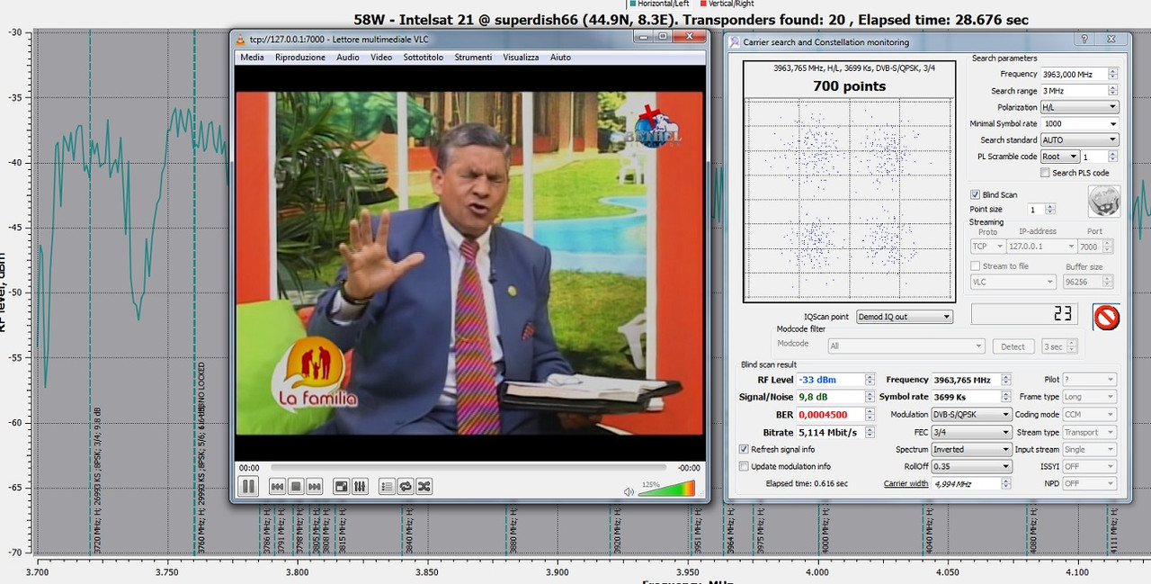Toggle shuffle mode in VLC
1151x584 pixels.
[x=424, y=487]
